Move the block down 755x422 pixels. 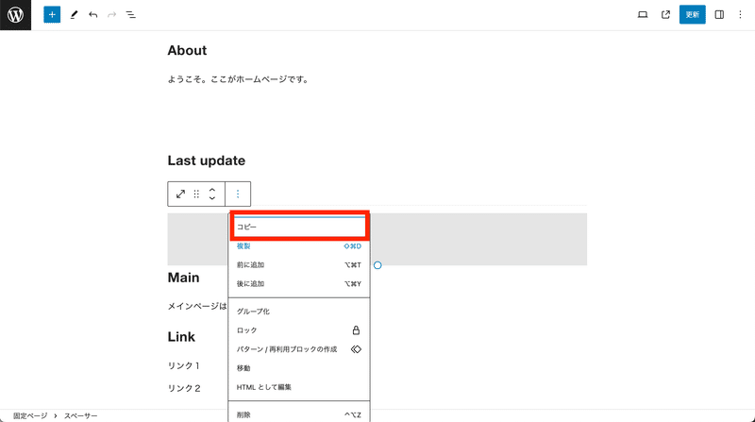[x=211, y=198]
